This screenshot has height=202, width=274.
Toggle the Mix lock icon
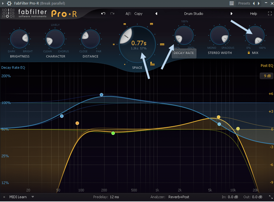(x=249, y=53)
